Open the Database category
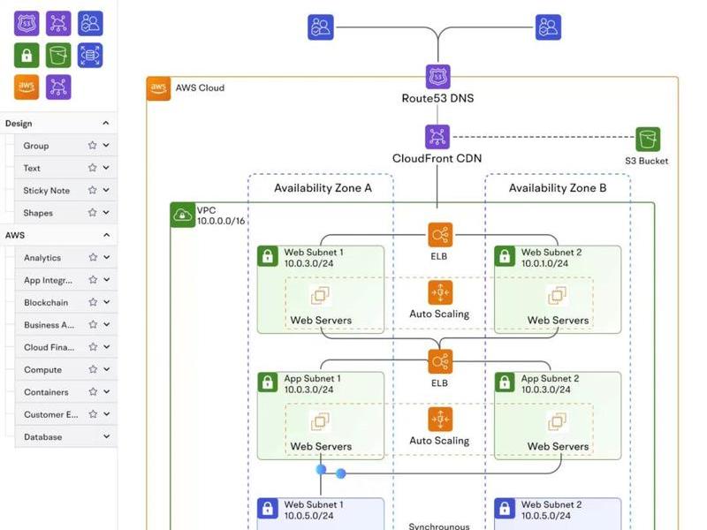Image resolution: width=707 pixels, height=530 pixels. pos(65,436)
